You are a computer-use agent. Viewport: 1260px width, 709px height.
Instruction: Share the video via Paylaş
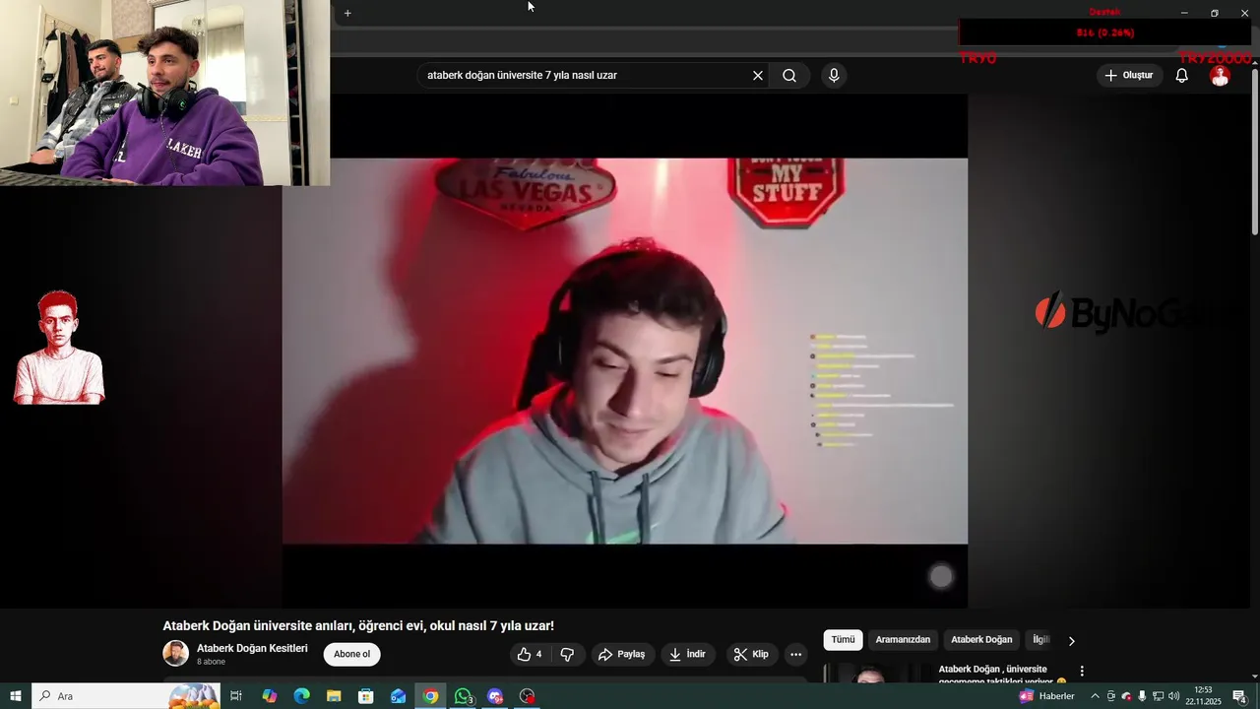(622, 655)
